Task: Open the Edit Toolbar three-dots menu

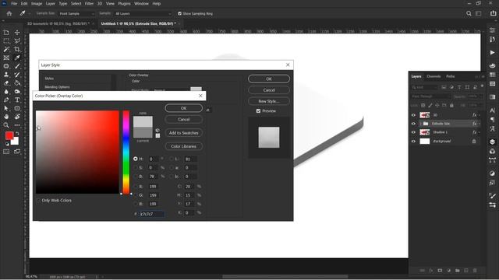Action: click(17, 125)
